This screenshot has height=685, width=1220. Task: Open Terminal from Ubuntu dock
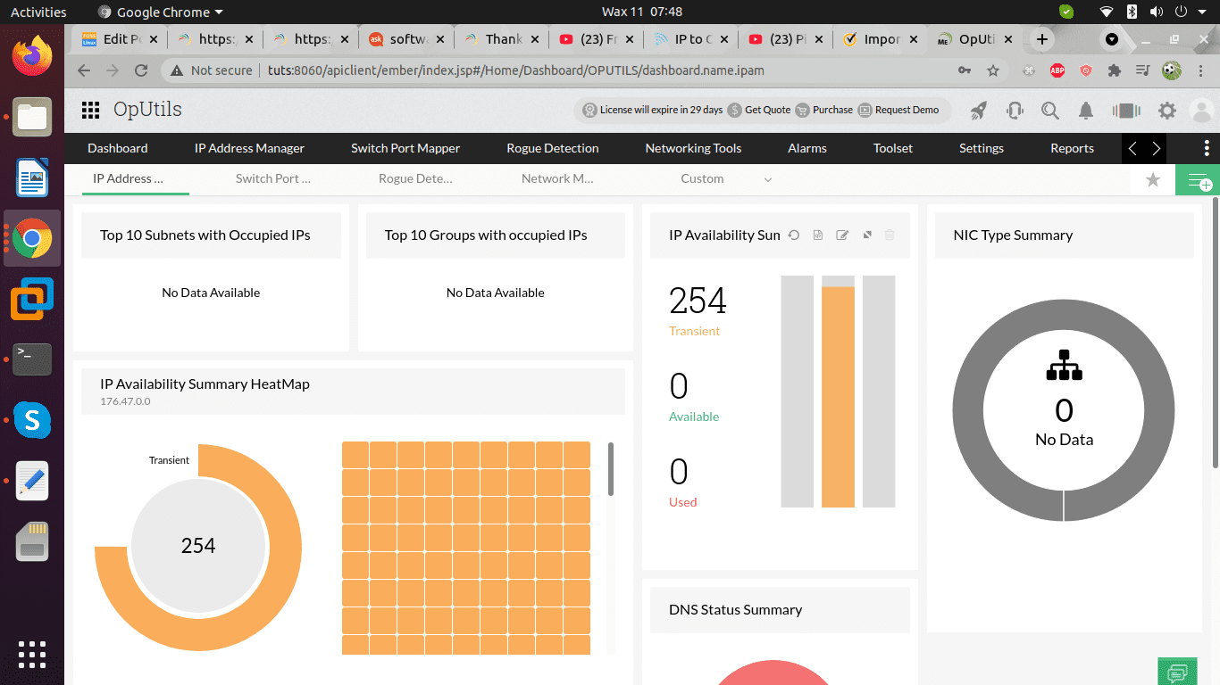click(32, 359)
